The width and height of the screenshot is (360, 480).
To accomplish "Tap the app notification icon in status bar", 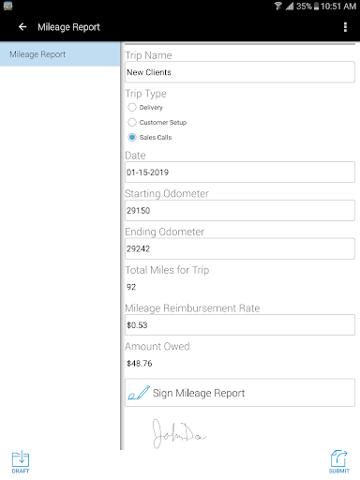I will [x=7, y=6].
